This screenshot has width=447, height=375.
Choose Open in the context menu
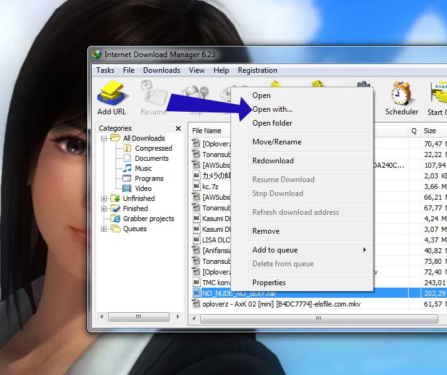point(302,95)
